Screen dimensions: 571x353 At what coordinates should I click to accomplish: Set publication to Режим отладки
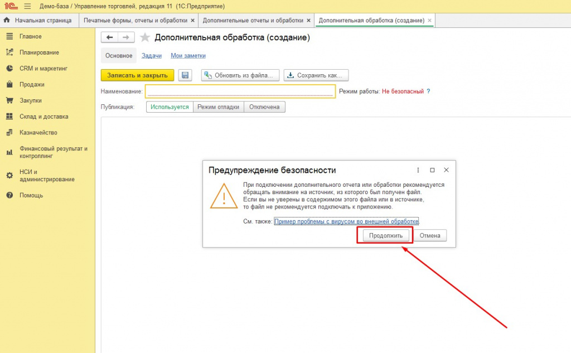pyautogui.click(x=218, y=107)
